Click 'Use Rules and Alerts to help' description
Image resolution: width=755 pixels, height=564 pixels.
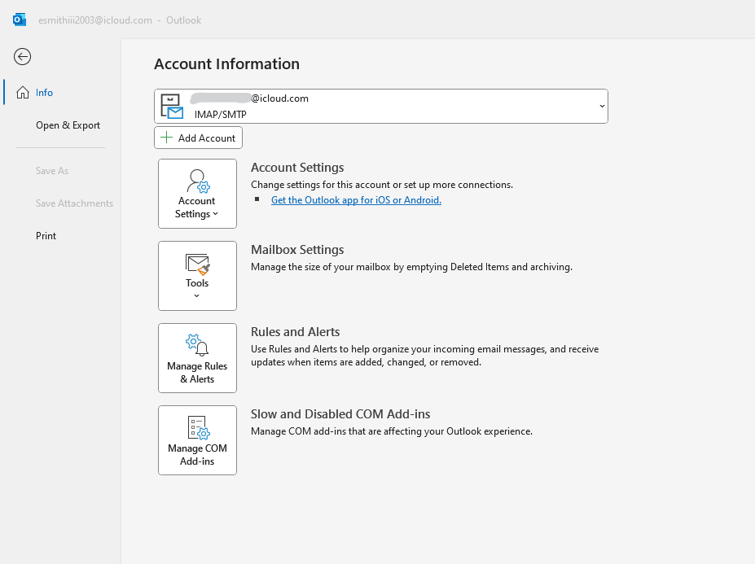[424, 356]
